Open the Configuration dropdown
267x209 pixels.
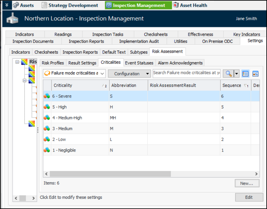tap(129, 74)
